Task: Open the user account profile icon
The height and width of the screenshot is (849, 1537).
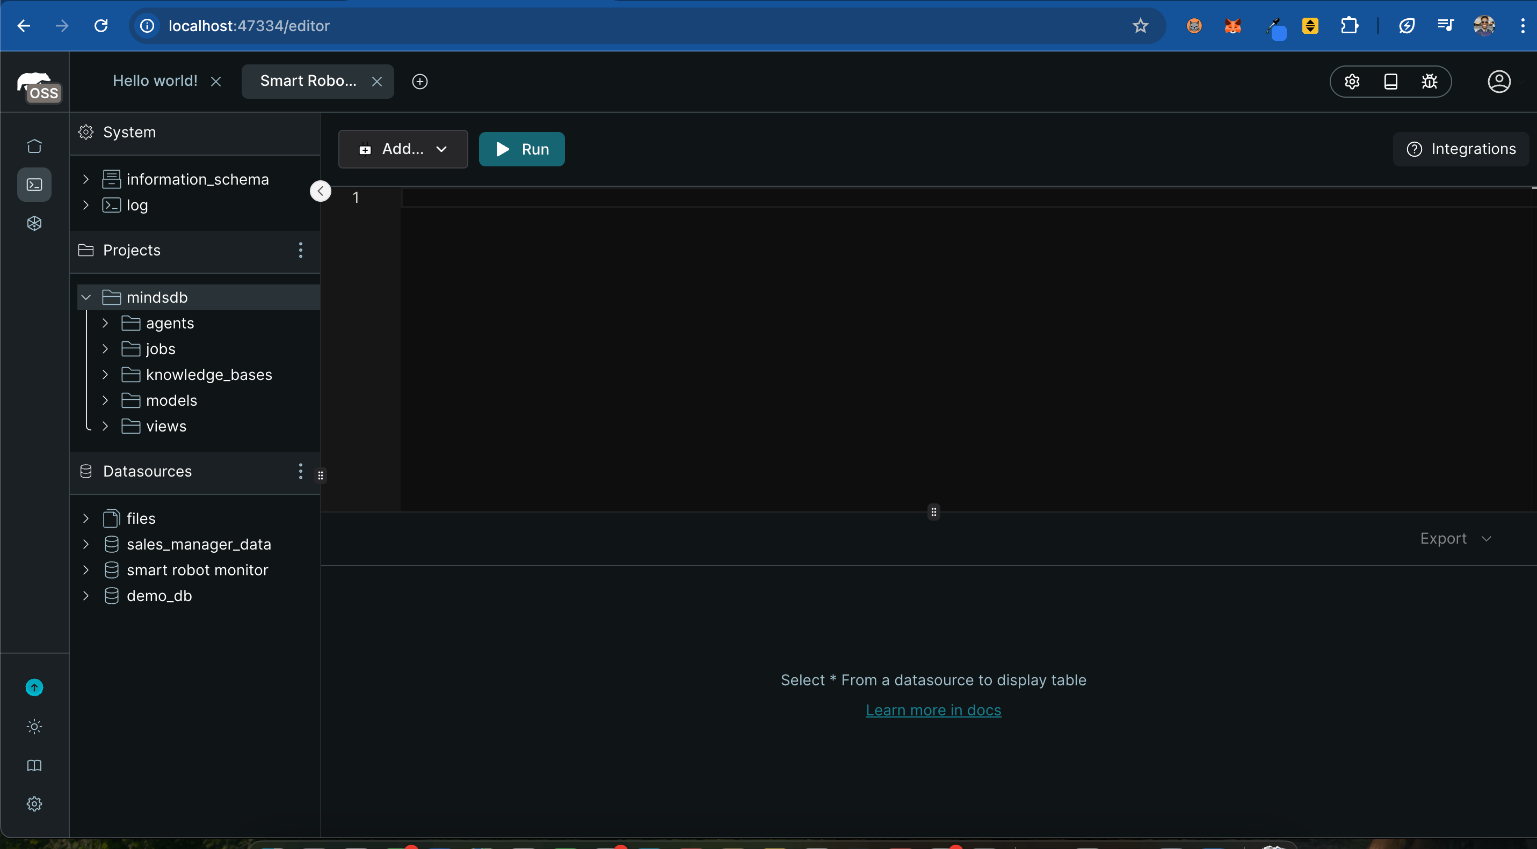Action: [x=1498, y=82]
